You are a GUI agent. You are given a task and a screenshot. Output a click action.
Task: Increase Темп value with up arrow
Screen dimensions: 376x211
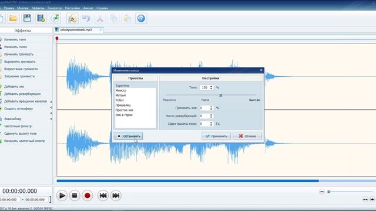tap(211, 86)
